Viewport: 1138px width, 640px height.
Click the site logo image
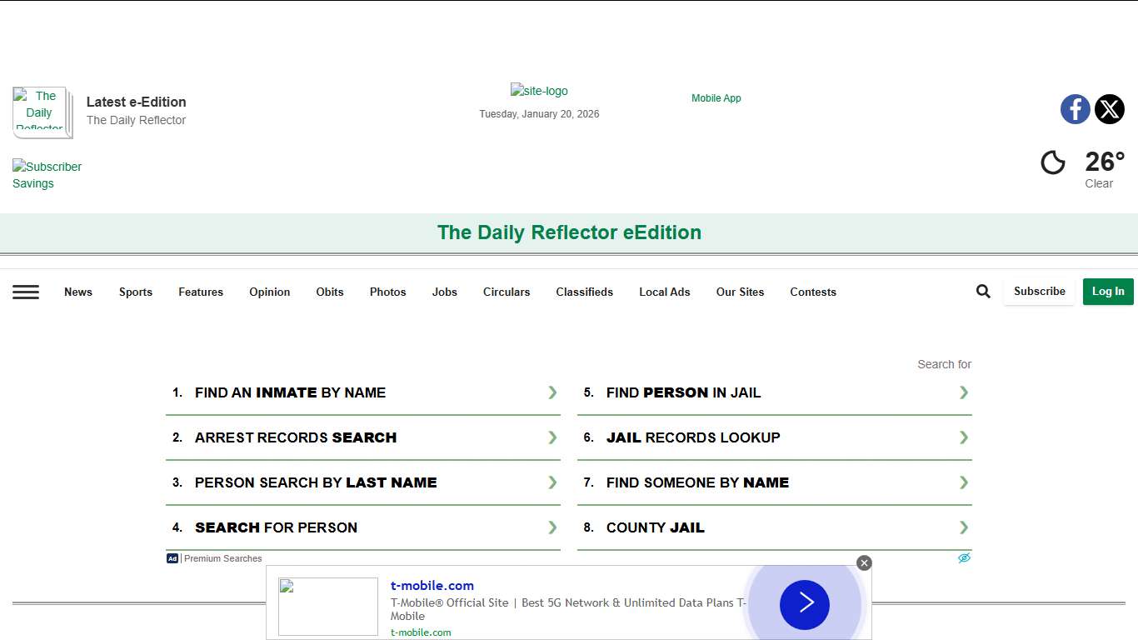538,91
